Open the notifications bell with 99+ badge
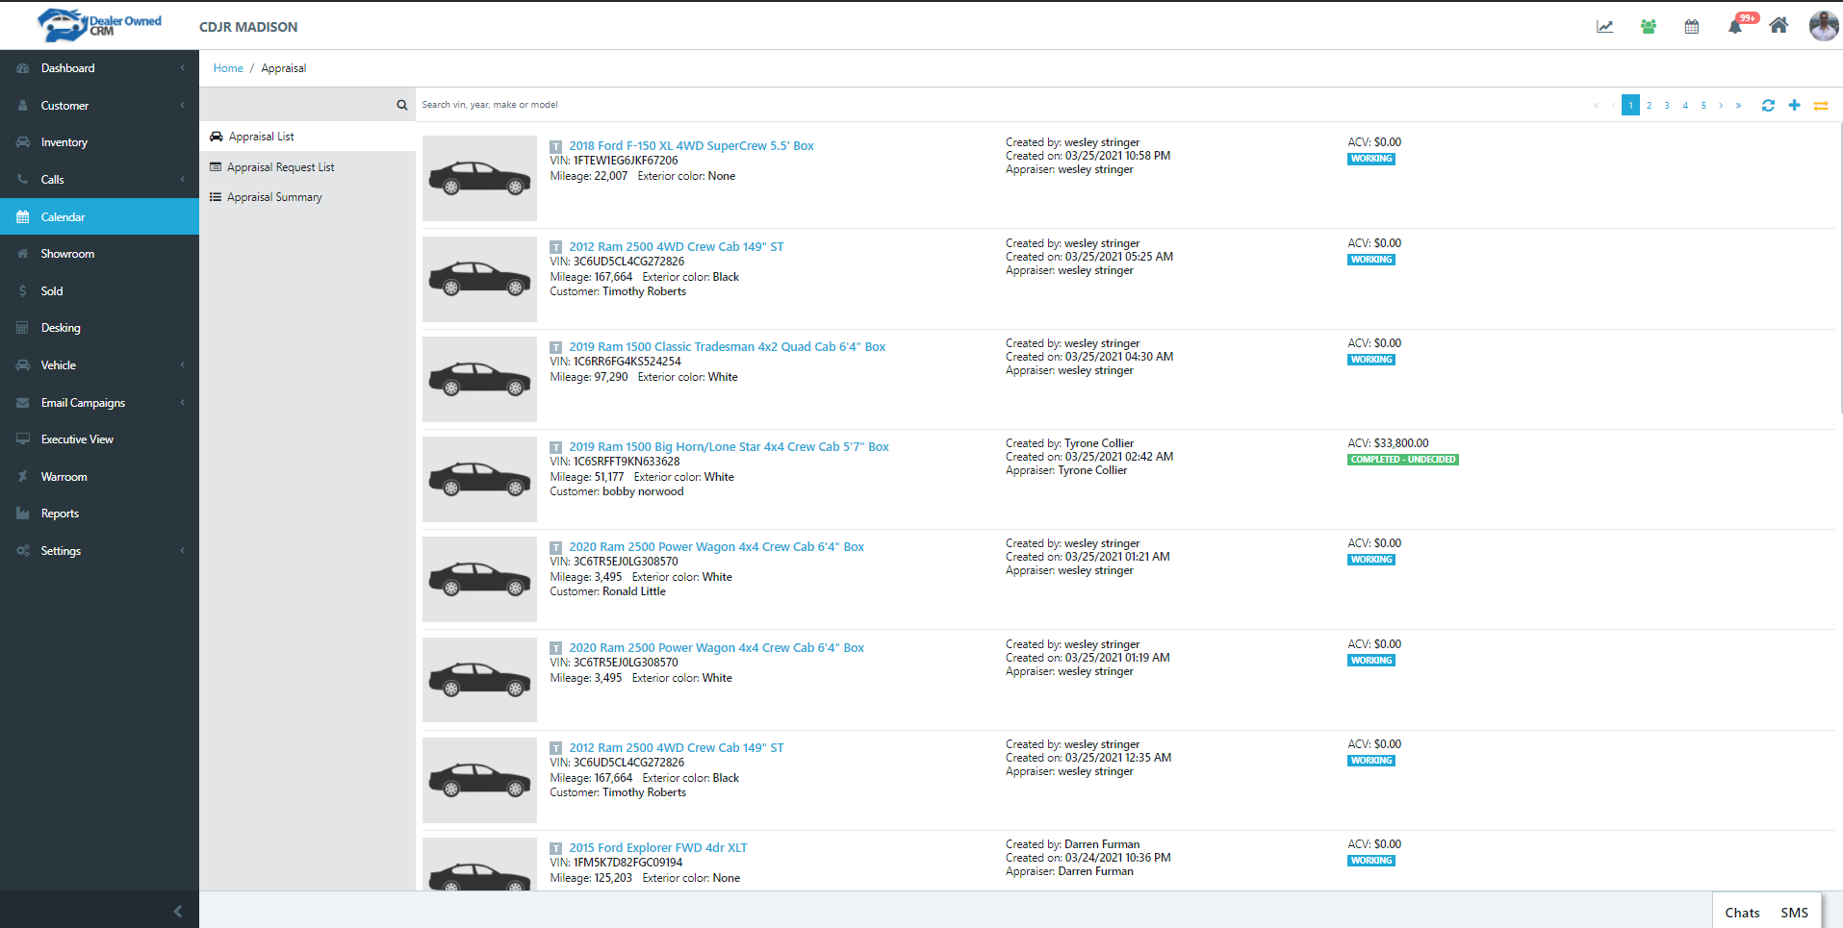Screen dimensions: 1843x928 click(x=1735, y=26)
